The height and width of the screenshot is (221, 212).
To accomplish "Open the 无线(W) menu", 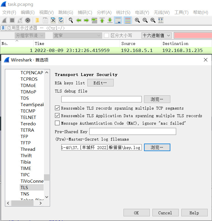I will (162, 12).
